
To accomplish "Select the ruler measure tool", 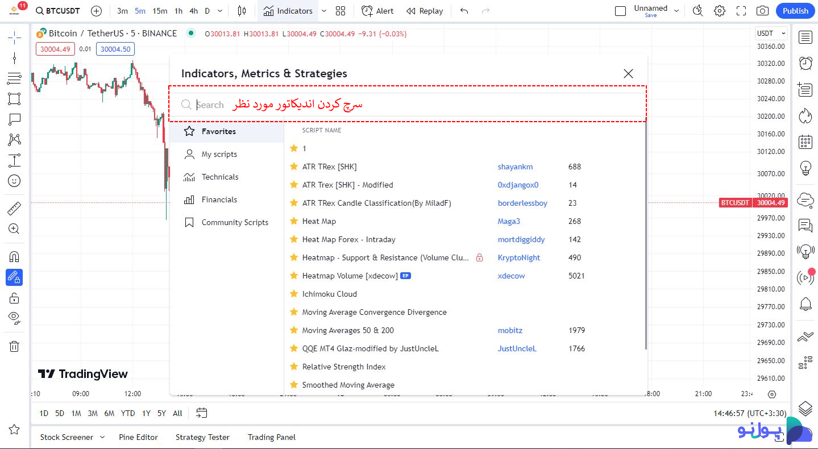I will tap(14, 209).
